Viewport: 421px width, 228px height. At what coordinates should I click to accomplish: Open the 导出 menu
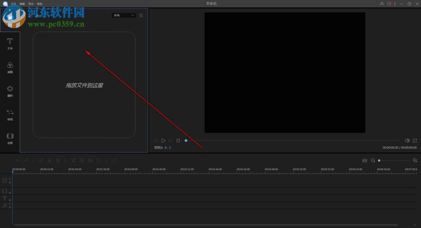(x=31, y=4)
